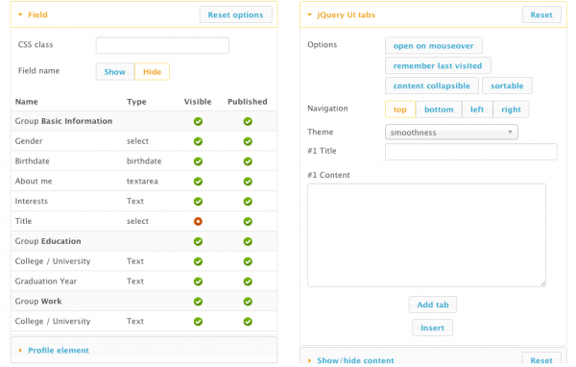Click the Insert button

pos(432,328)
